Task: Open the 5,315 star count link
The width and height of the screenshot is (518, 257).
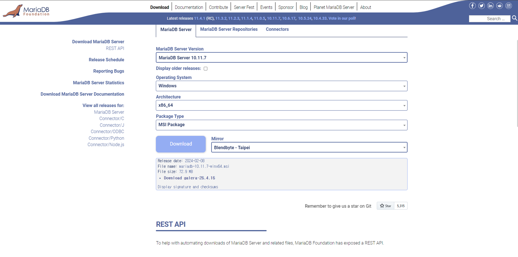Action: click(401, 206)
